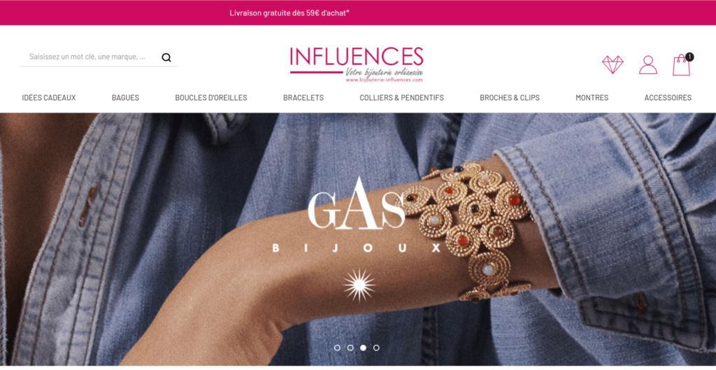Click the cart item count badge

point(689,57)
